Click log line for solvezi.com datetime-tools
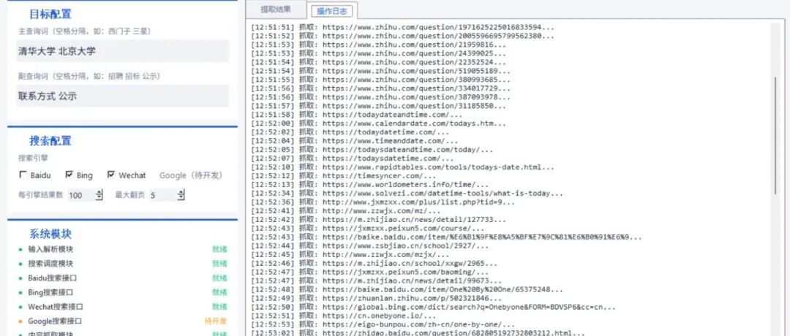This screenshot has width=790, height=336. pyautogui.click(x=407, y=193)
